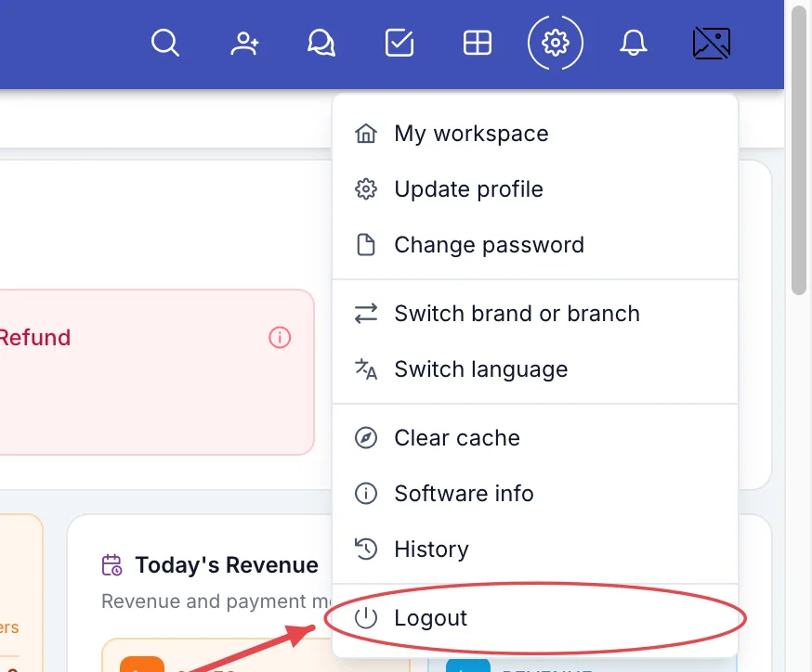
Task: Click the calendar icon by Today's Revenue
Action: [111, 565]
